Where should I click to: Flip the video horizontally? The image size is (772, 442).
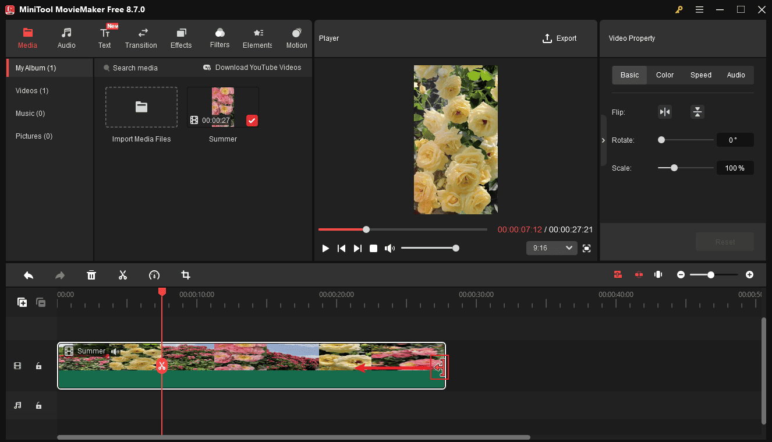664,112
